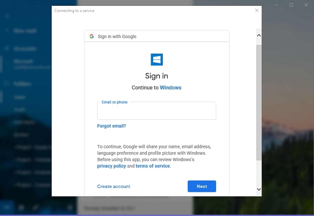Image resolution: width=314 pixels, height=216 pixels.
Task: Click the vertical scrollbar thumb in dialog
Action: [259, 102]
